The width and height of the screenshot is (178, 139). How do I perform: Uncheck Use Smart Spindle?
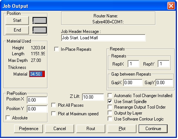(110, 102)
